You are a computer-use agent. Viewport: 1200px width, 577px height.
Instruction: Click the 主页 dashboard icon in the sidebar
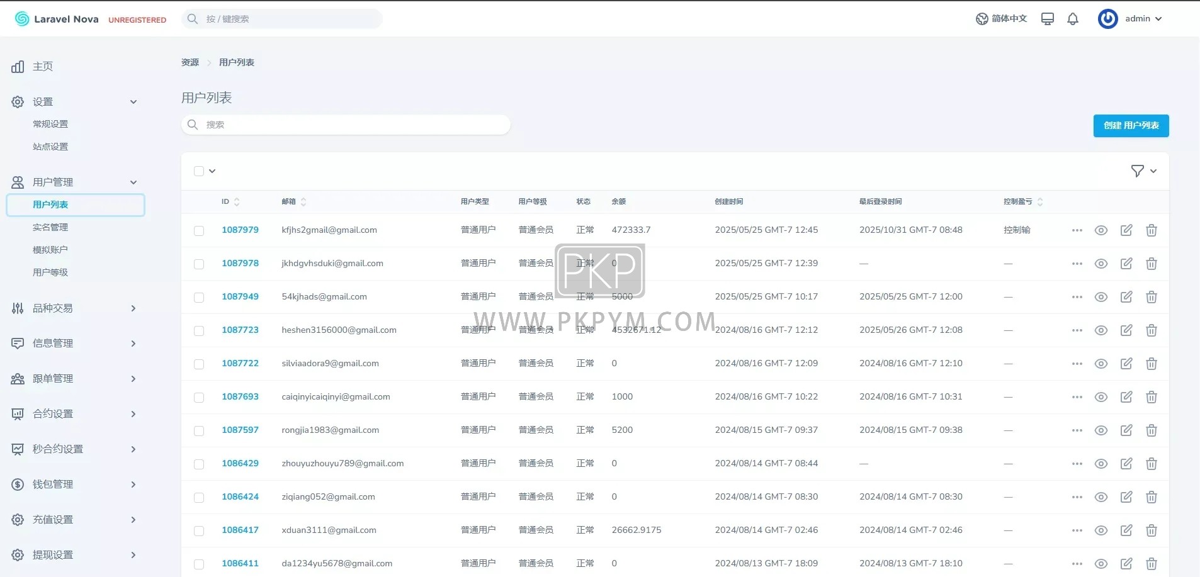click(x=18, y=67)
